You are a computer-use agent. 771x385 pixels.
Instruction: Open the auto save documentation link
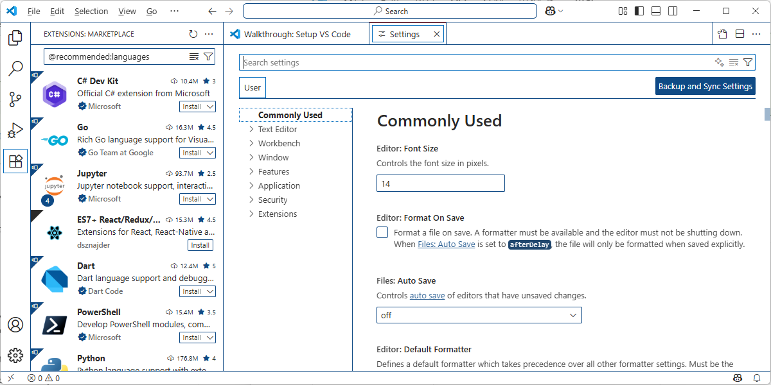pyautogui.click(x=427, y=296)
